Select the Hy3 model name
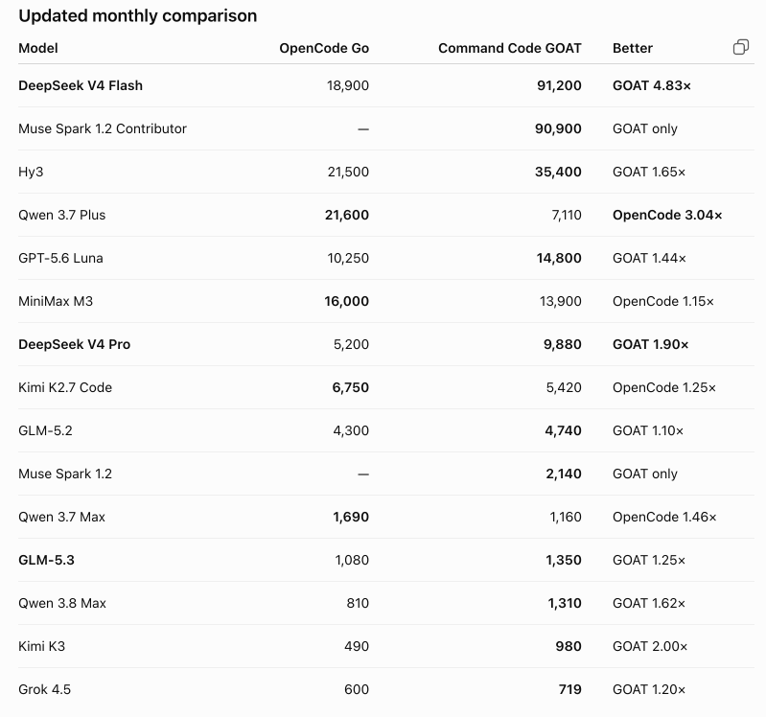The width and height of the screenshot is (766, 717). click(31, 173)
